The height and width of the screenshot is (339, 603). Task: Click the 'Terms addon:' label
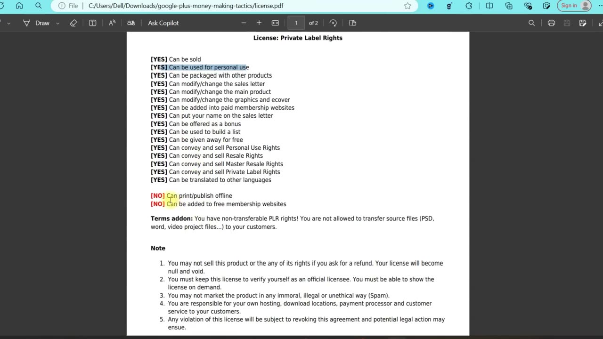[171, 218]
